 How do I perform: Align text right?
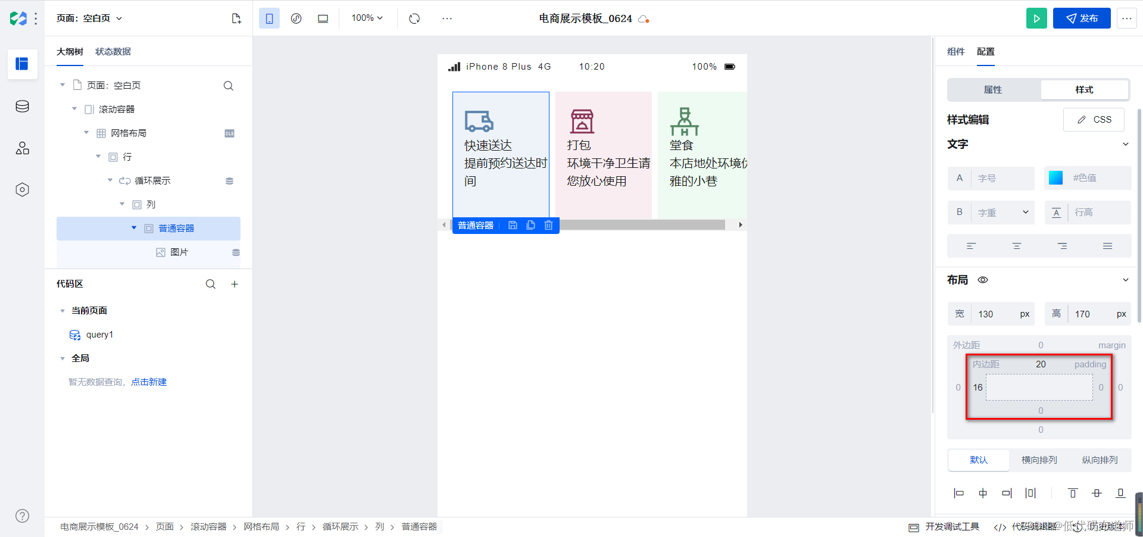[x=1062, y=246]
